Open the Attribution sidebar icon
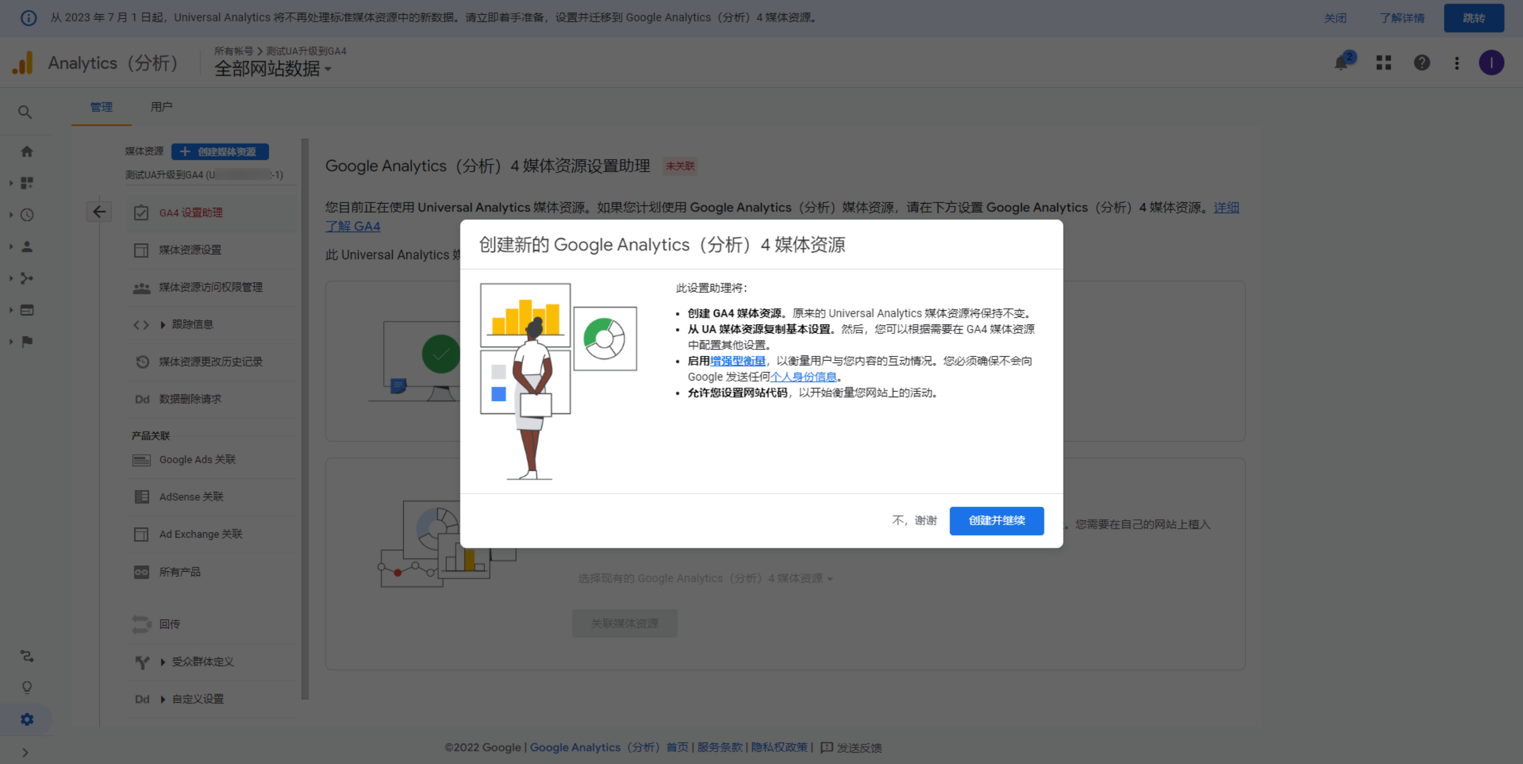Image resolution: width=1523 pixels, height=764 pixels. click(x=27, y=656)
